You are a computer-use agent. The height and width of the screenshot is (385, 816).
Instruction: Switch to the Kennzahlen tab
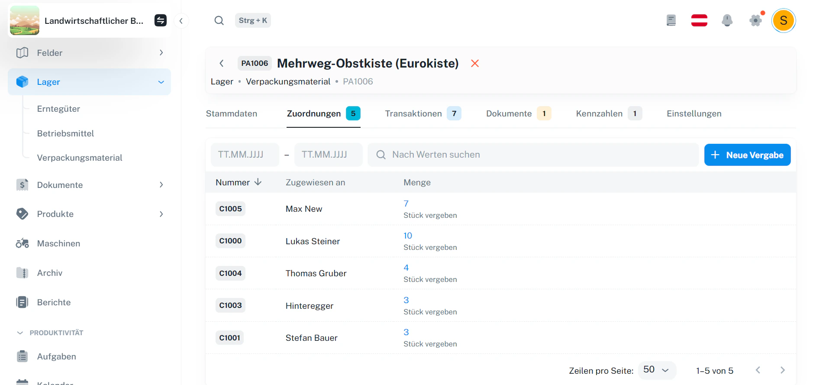click(x=609, y=113)
